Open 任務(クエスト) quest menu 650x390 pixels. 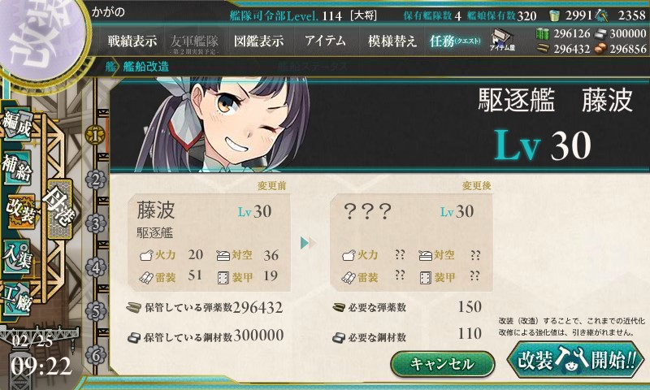(x=455, y=41)
